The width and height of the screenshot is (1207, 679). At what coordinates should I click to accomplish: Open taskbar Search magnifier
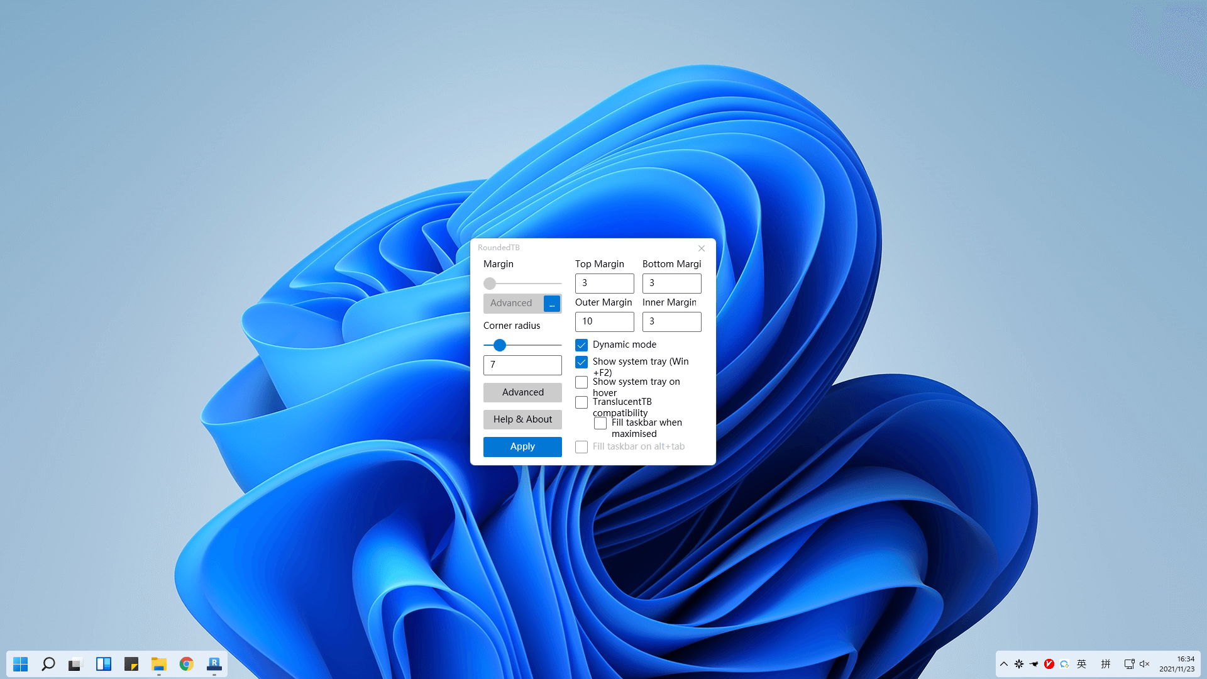(x=48, y=664)
